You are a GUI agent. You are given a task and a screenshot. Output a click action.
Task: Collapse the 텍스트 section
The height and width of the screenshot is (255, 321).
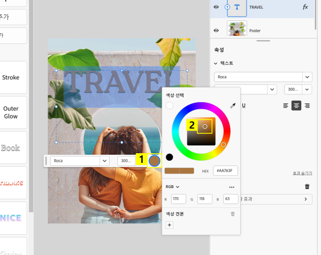(x=216, y=63)
